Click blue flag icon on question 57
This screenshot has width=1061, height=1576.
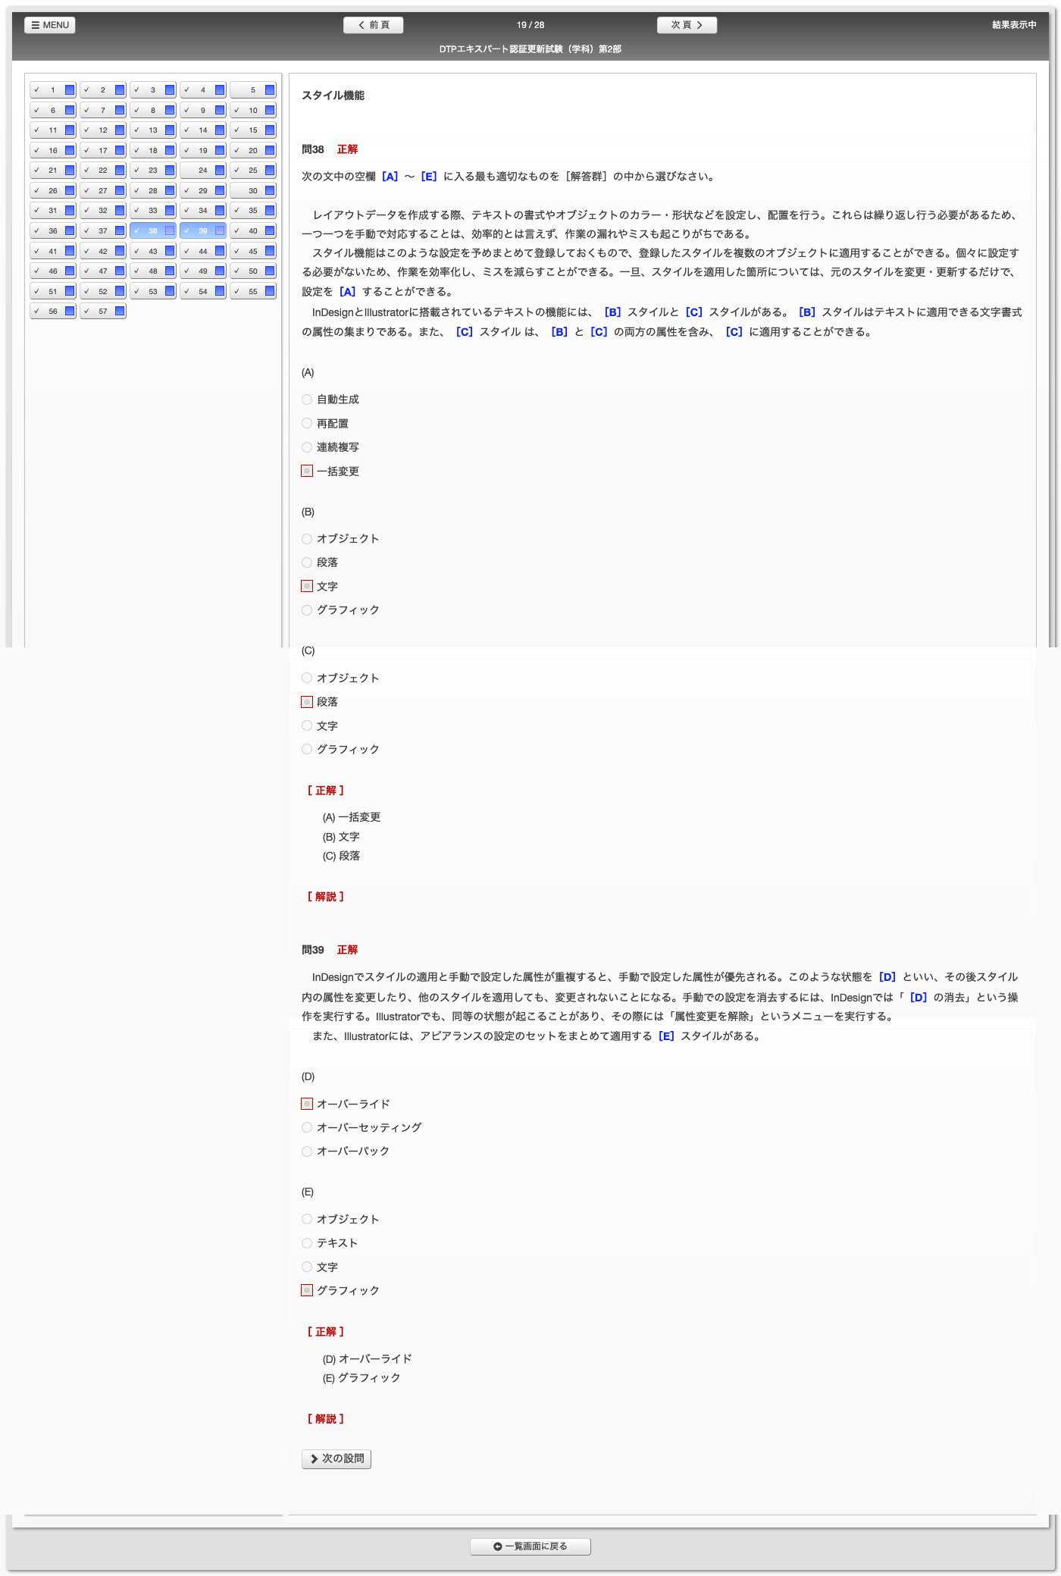tap(120, 311)
